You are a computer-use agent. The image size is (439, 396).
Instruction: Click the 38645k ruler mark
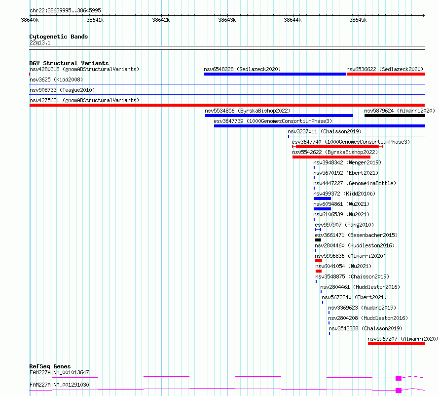(x=359, y=20)
